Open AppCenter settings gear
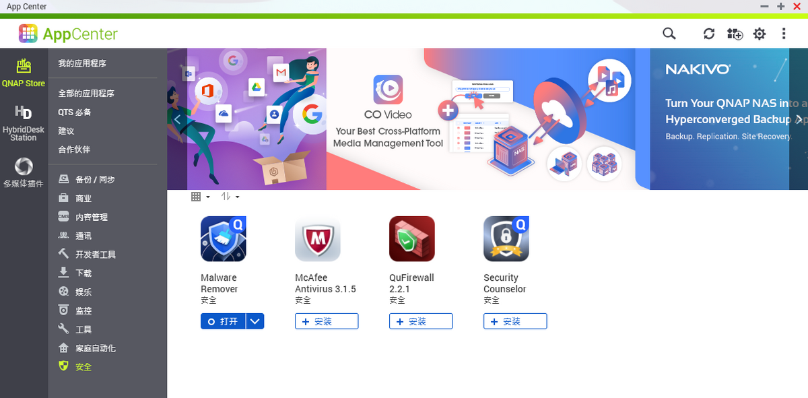The height and width of the screenshot is (398, 808). (x=760, y=34)
